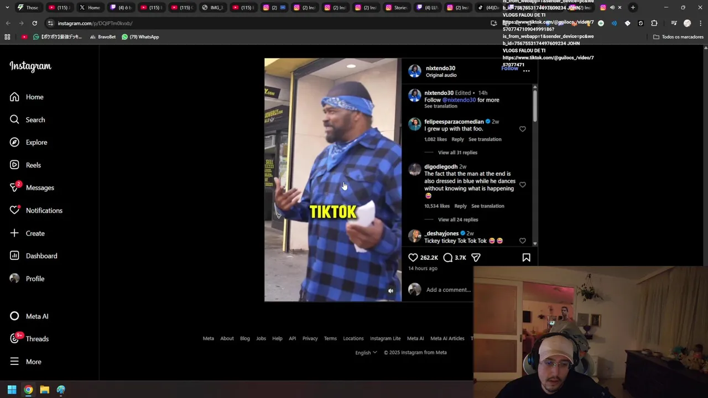Toggle video sound with speaker icon
708x398 pixels.
click(x=391, y=291)
